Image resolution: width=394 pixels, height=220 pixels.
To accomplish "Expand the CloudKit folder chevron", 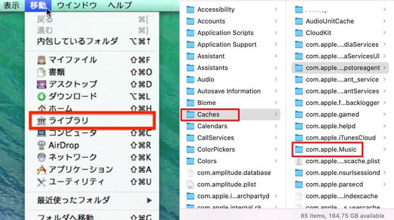I will (x=385, y=33).
